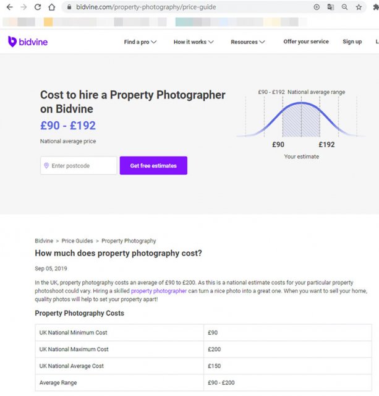Follow the property photographer link
Screen dimensions: 379x396
pos(159,291)
